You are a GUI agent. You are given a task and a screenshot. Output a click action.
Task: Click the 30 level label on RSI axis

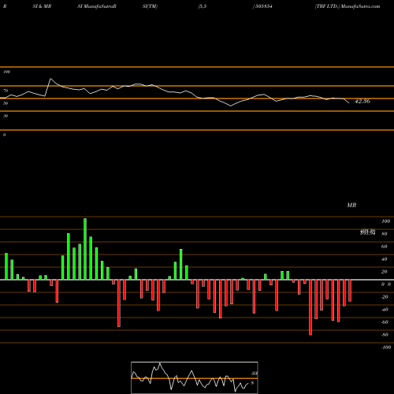pyautogui.click(x=6, y=116)
